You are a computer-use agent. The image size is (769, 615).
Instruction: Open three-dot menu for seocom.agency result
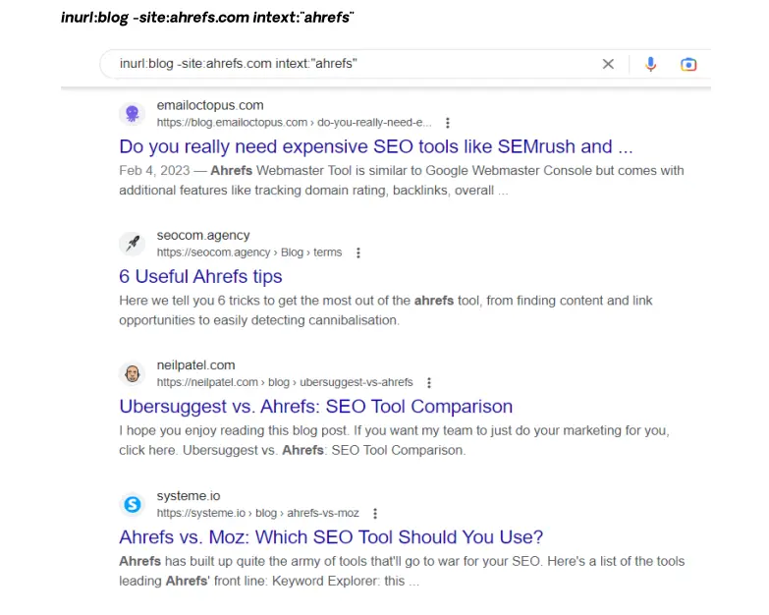coord(358,252)
